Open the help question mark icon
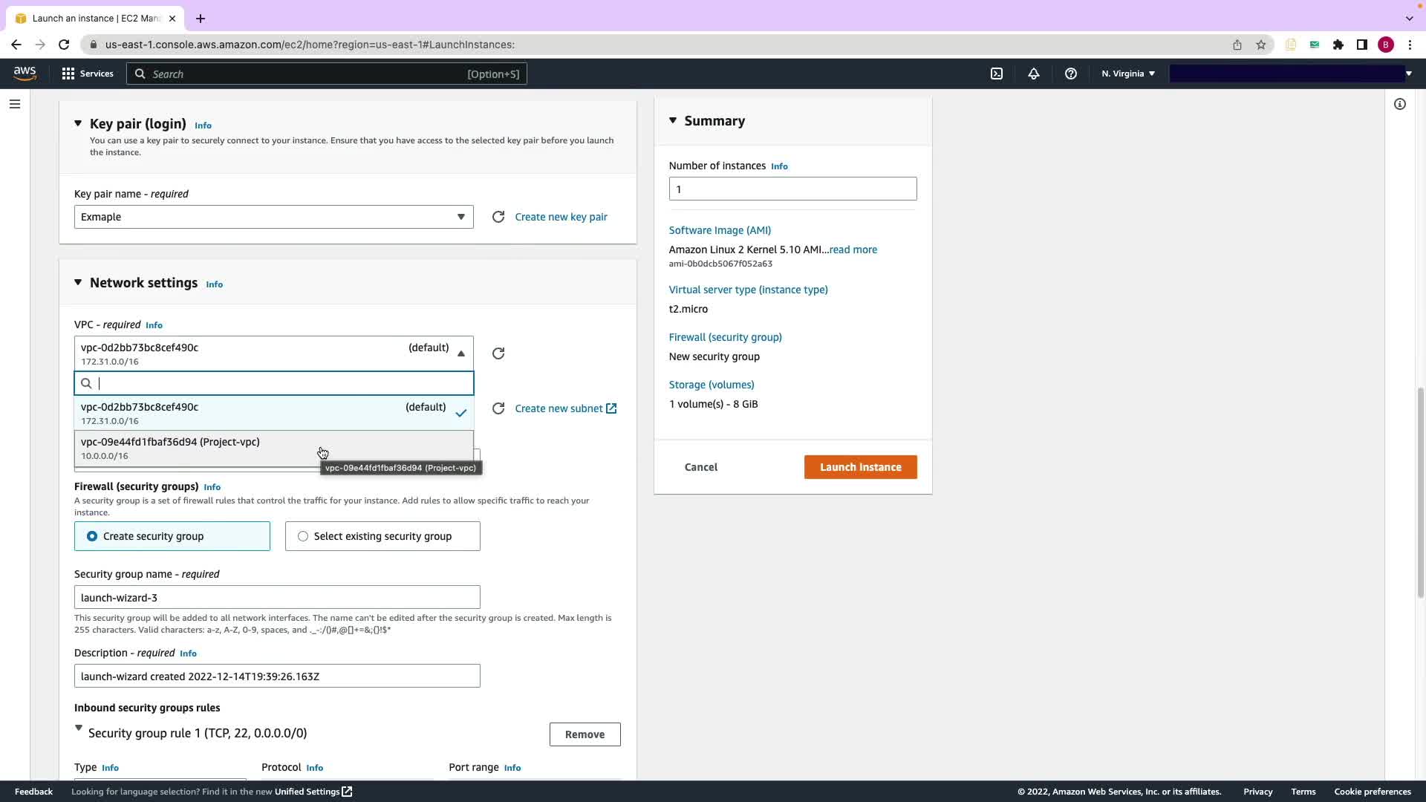1426x802 pixels. [x=1070, y=74]
